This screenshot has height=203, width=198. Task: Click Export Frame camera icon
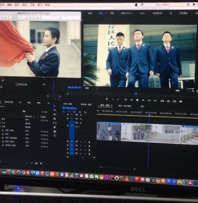tap(180, 101)
